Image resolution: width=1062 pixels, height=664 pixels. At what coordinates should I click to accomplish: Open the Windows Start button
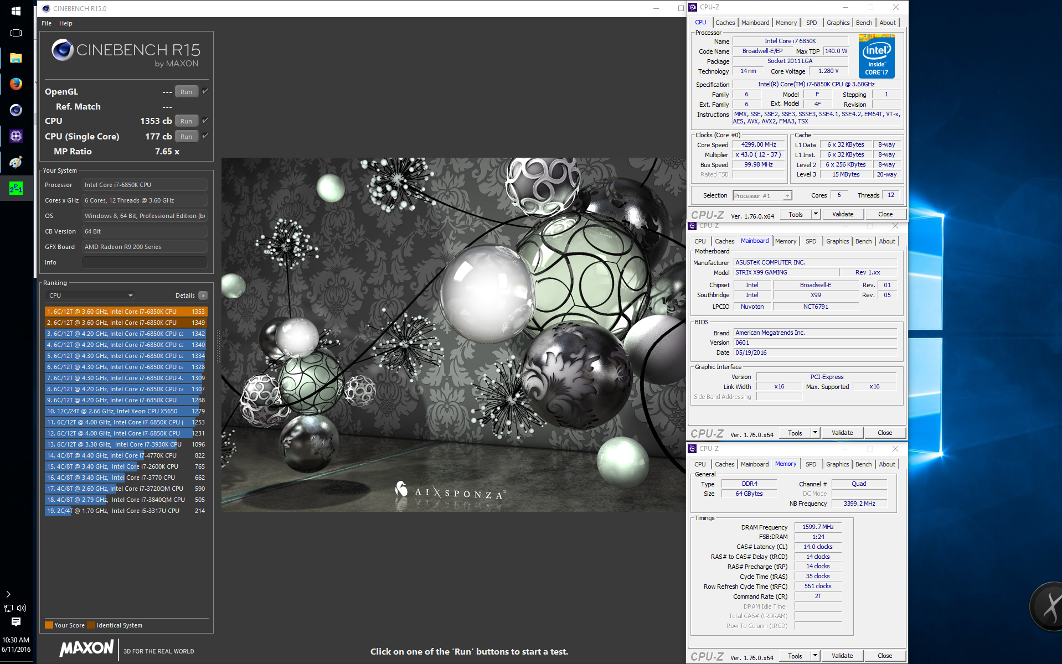16,11
